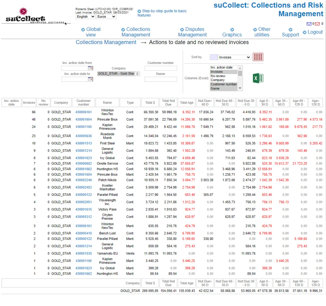Open Disputes Management menu
The width and height of the screenshot is (326, 306).
coord(192,32)
